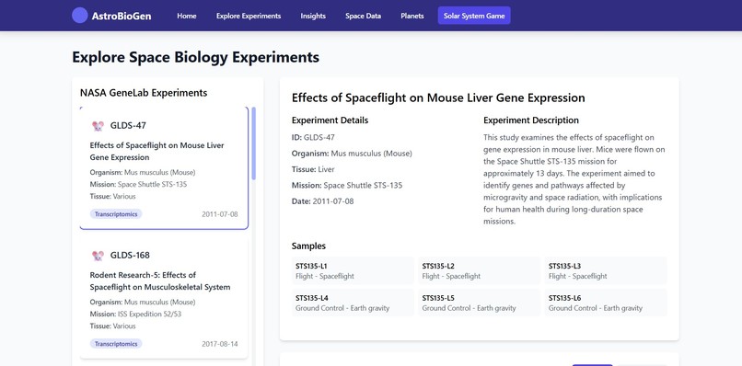Viewport: 742px width, 366px height.
Task: Go to Explore Experiments page
Action: [249, 16]
